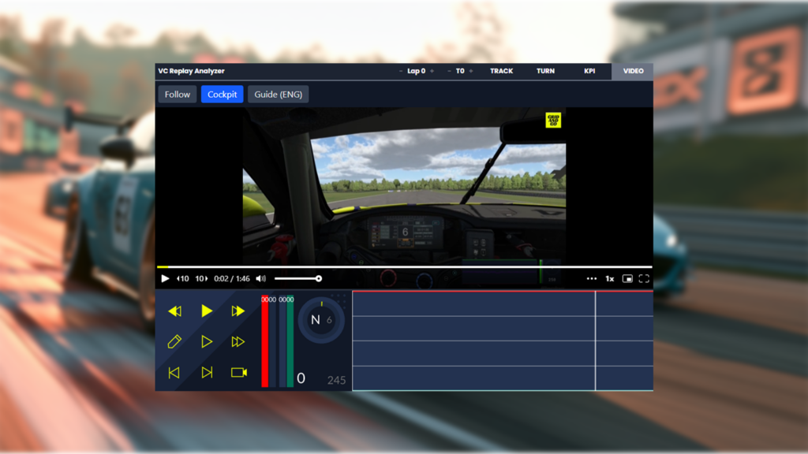Viewport: 808px width, 454px height.
Task: Click the yellow Grid and Go logo
Action: 553,120
